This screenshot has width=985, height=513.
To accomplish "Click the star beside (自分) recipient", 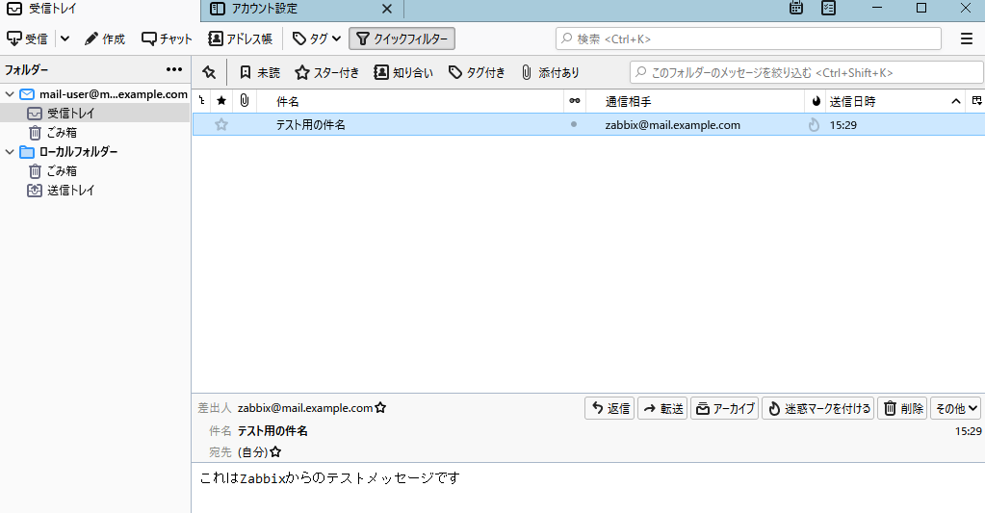I will point(275,452).
